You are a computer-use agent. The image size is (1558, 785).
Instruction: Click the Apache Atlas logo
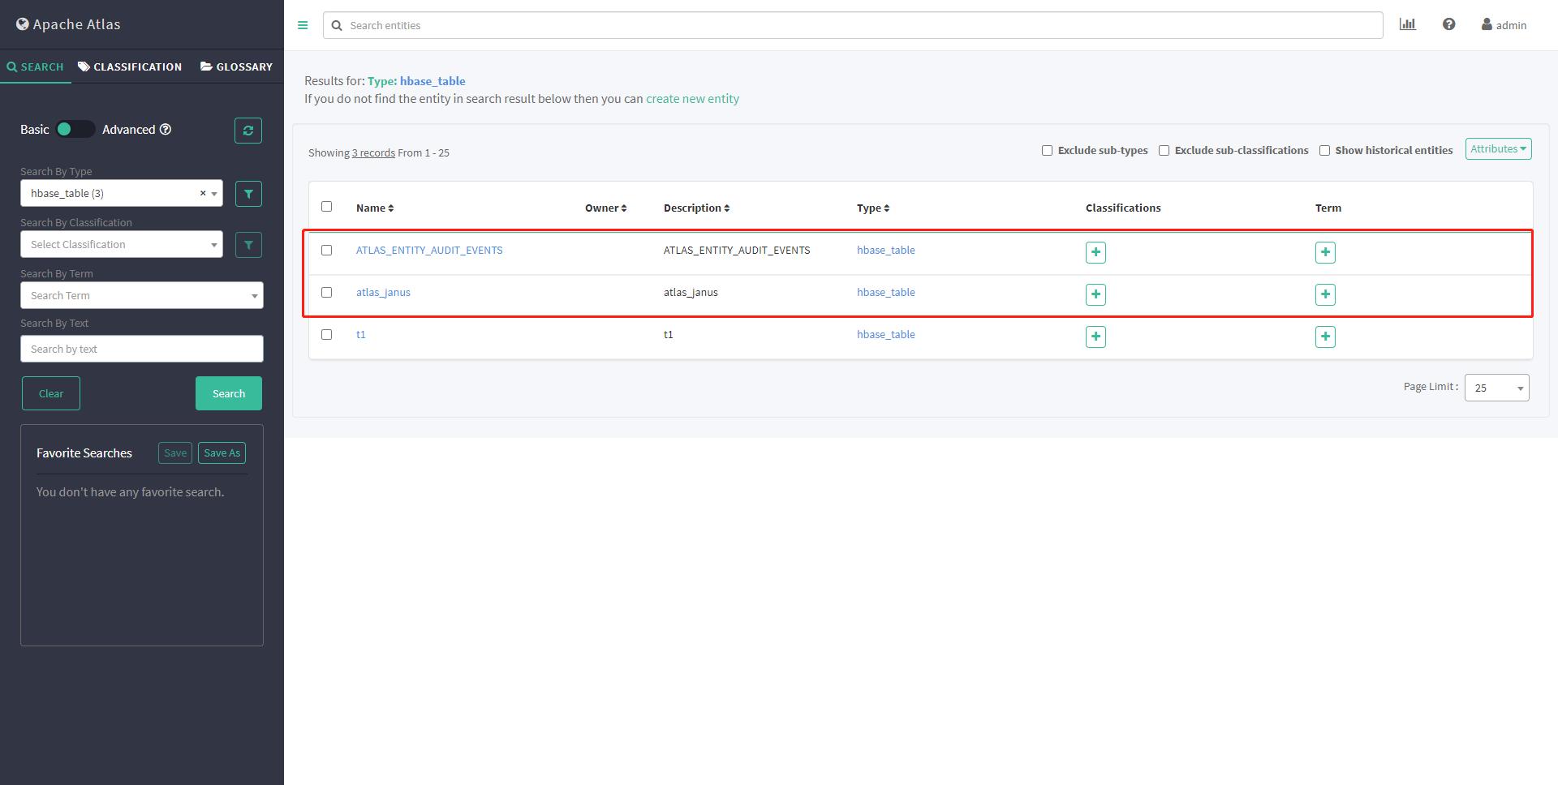68,24
